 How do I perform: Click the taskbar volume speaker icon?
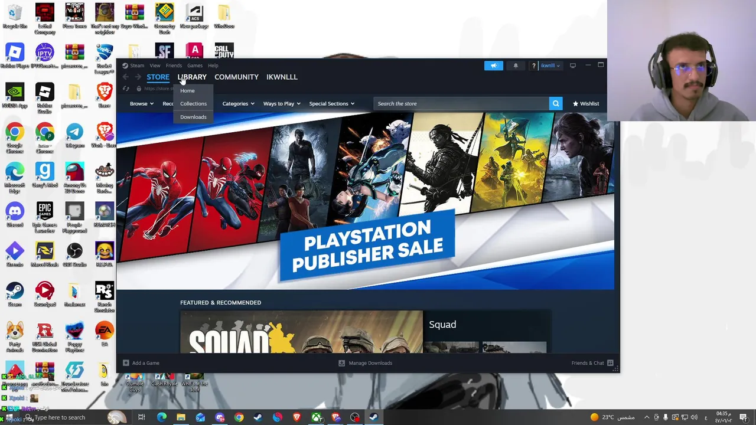(x=694, y=417)
